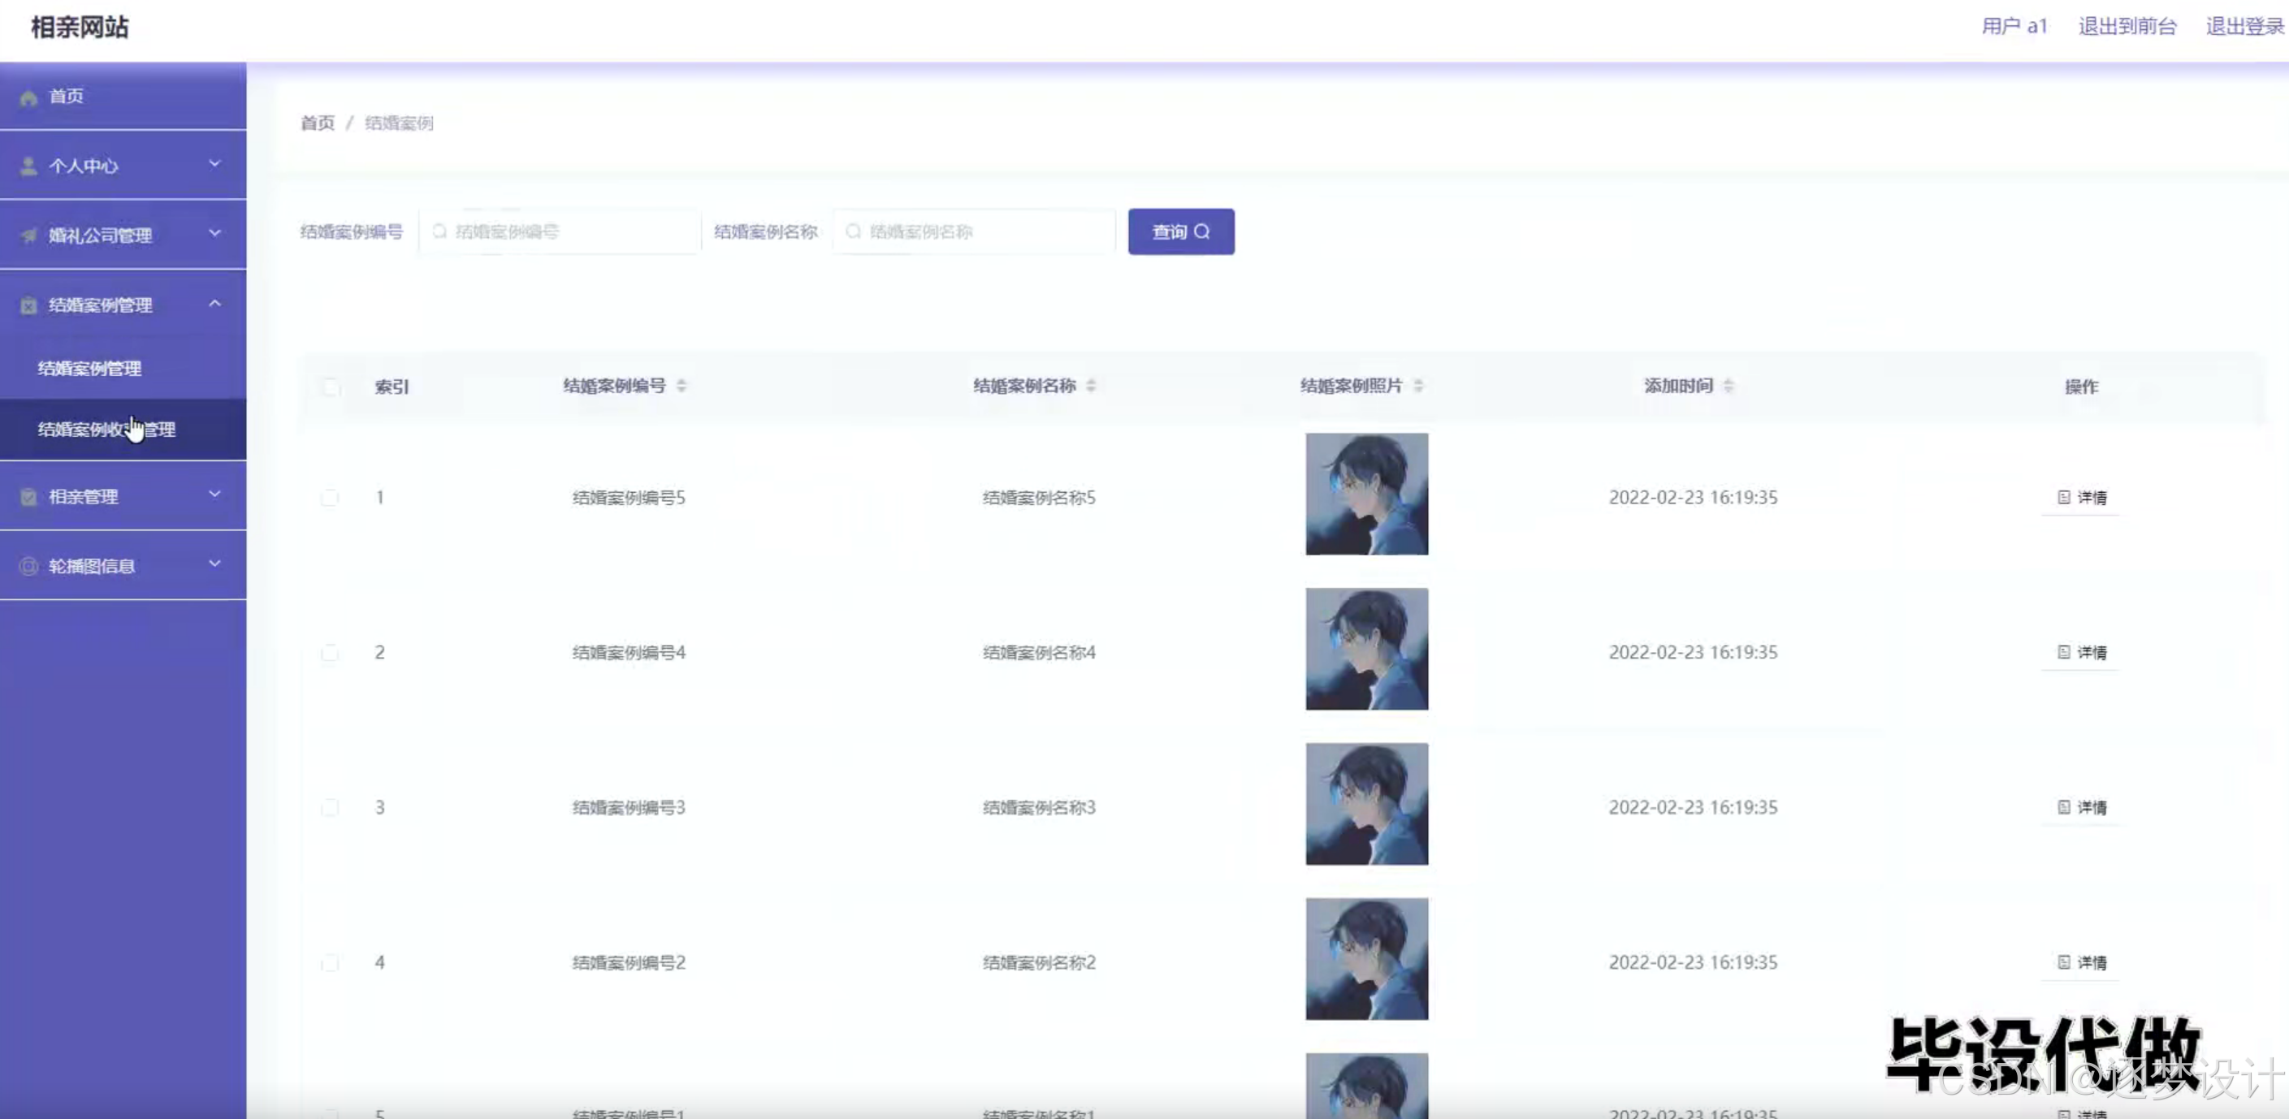This screenshot has width=2289, height=1119.
Task: Click the sort arrows on 添加时间 column
Action: tap(1729, 386)
